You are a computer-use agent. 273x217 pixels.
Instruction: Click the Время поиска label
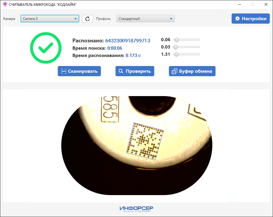point(89,48)
